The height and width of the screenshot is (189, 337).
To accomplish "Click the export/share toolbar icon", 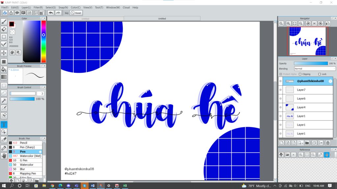I will coord(11,13).
